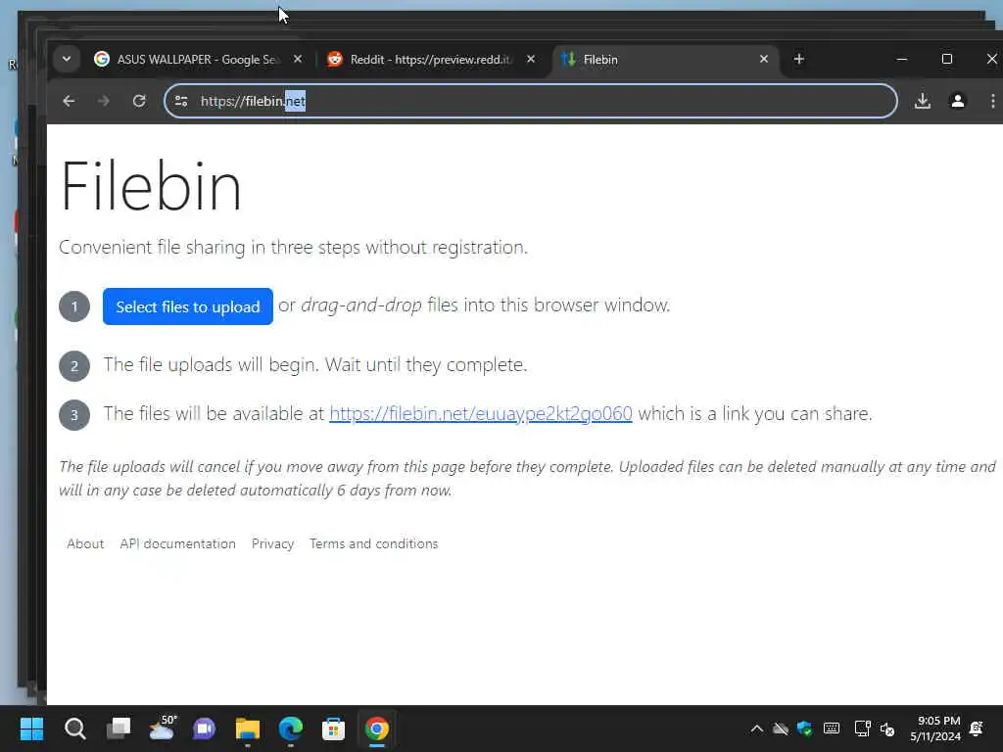
Task: Launch Microsoft Edge from taskbar
Action: click(290, 728)
